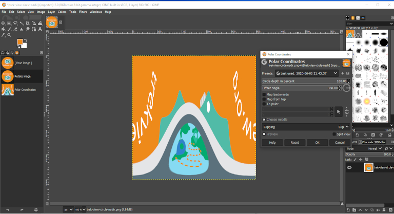This screenshot has height=214, width=394.
Task: Click OK in Polar Coordinates dialog
Action: tap(318, 143)
